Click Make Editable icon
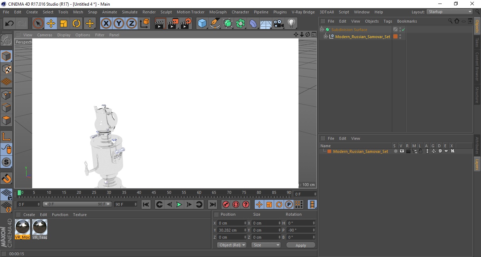The height and width of the screenshot is (257, 481). [x=6, y=40]
